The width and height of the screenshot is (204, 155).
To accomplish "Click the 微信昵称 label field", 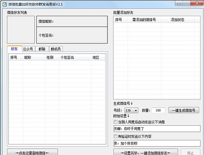I will (72, 21).
